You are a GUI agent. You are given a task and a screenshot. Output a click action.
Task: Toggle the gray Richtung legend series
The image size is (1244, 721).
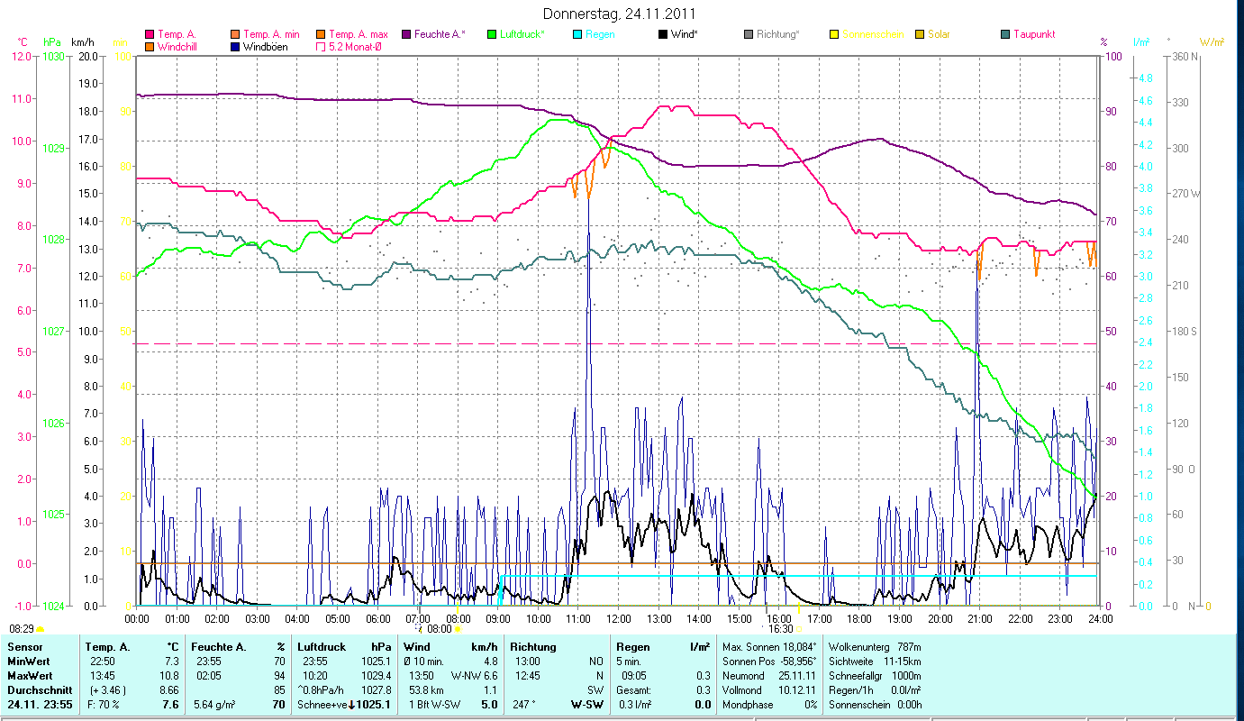coord(749,34)
